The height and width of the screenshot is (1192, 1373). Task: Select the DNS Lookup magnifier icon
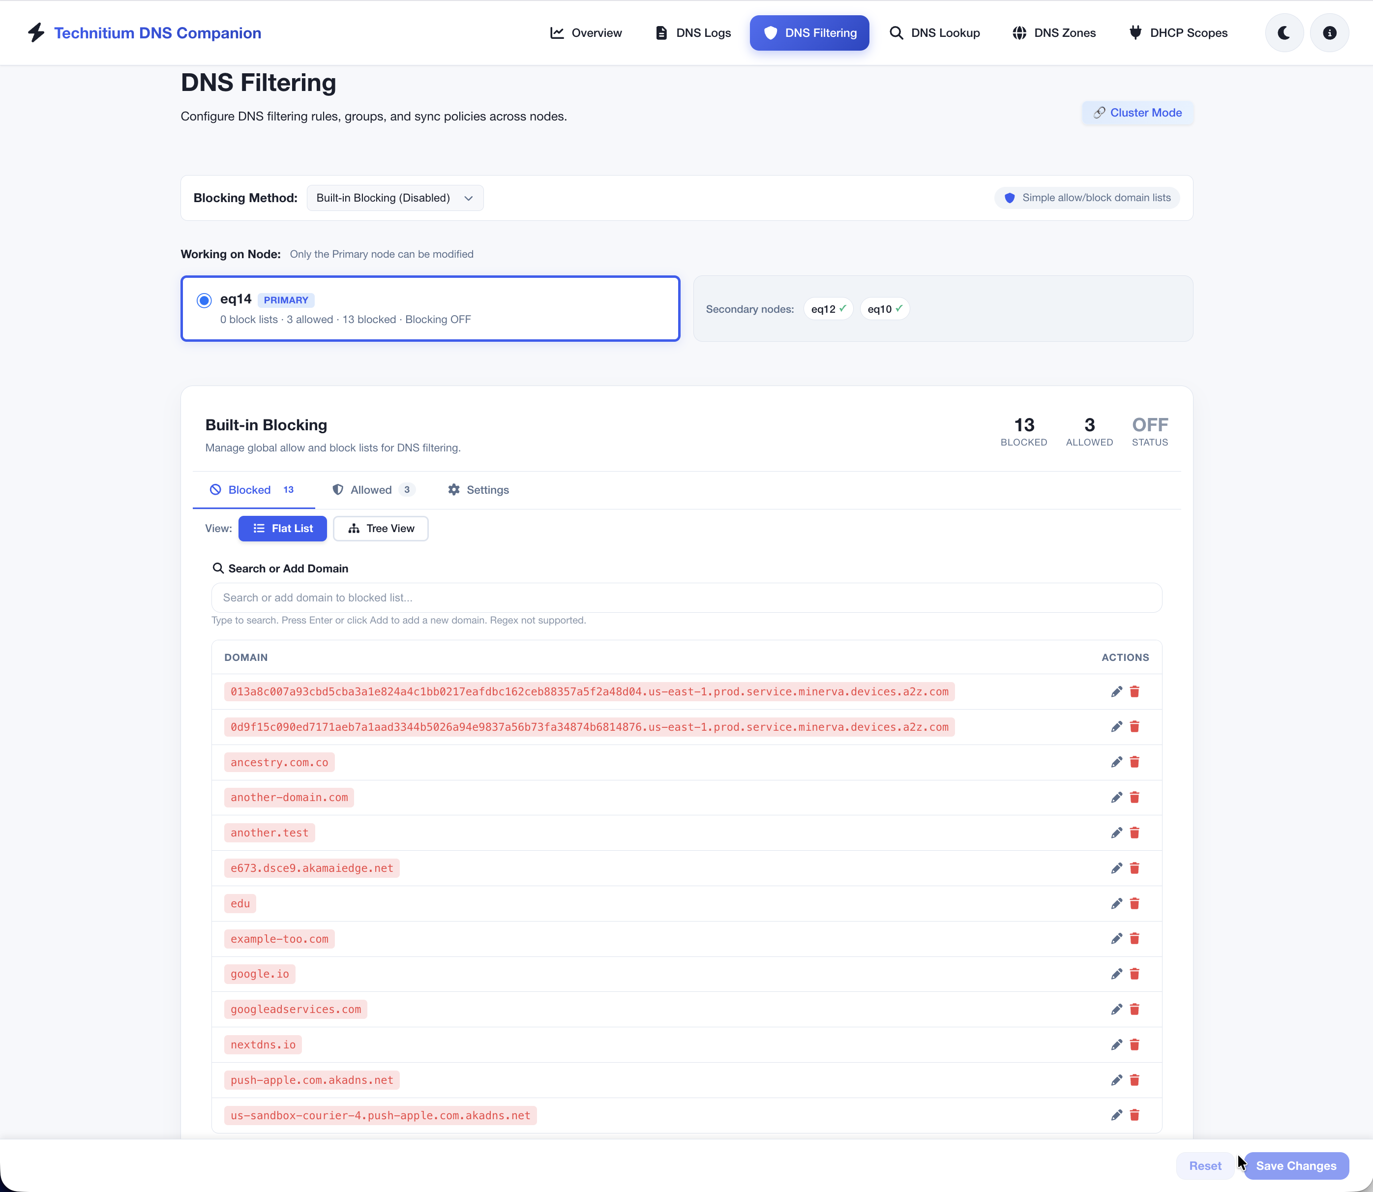[x=896, y=32]
